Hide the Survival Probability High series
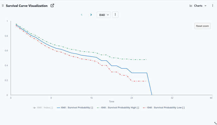This screenshot has height=125, width=217. pyautogui.click(x=118, y=108)
